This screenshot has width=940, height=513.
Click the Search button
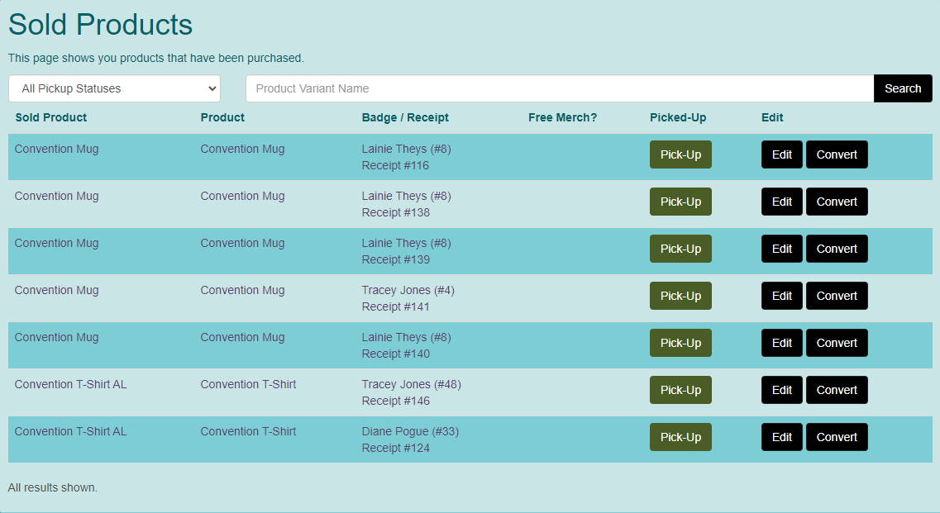[903, 88]
